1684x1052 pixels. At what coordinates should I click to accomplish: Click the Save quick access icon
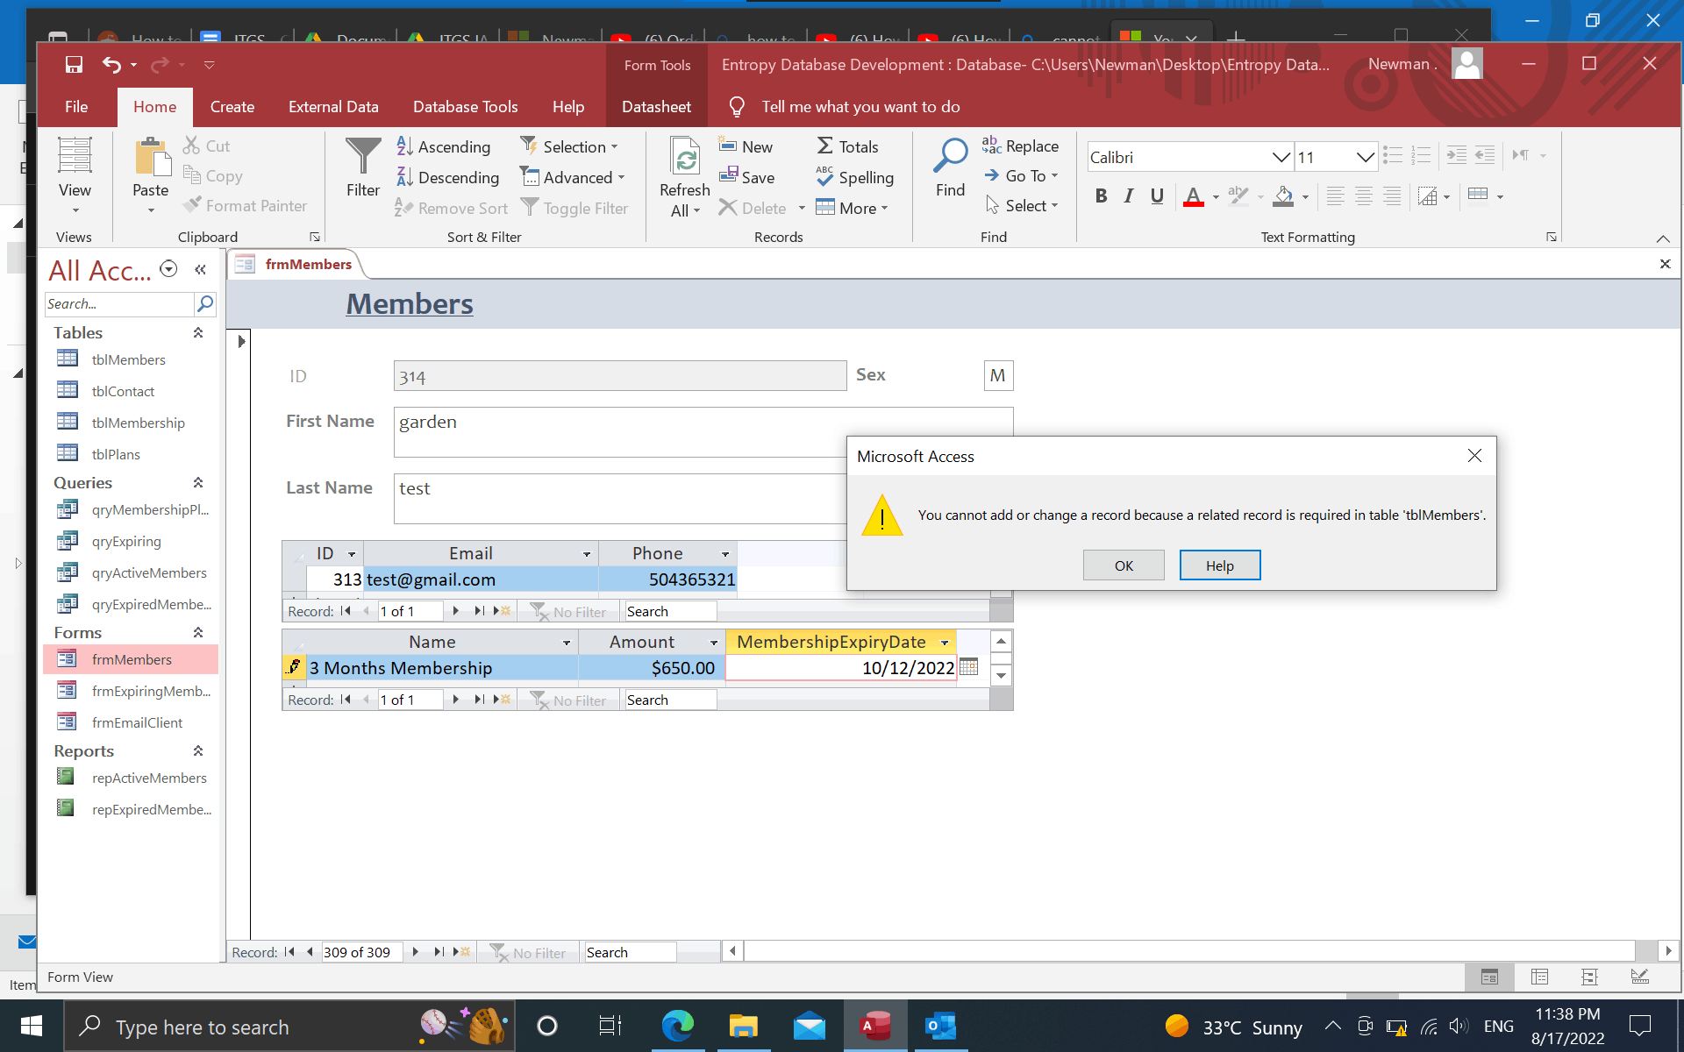74,64
